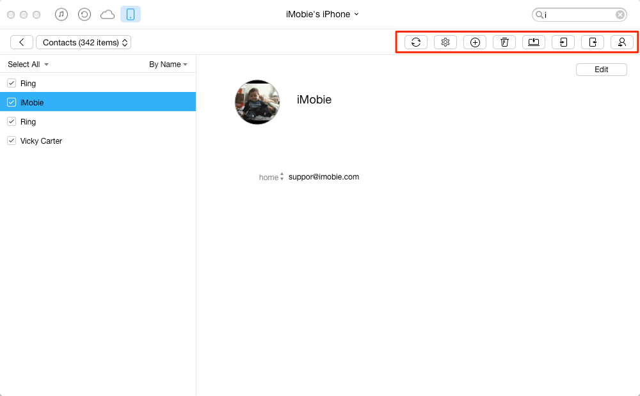
Task: Open the gear settings toolbar button
Action: pyautogui.click(x=445, y=42)
